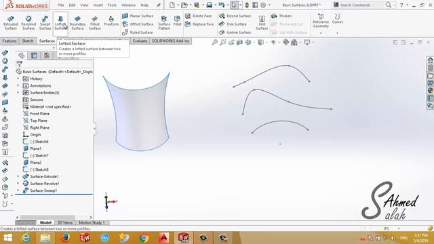Select the Planar Surface command
Viewport: 434px width, 244px height.
point(138,16)
